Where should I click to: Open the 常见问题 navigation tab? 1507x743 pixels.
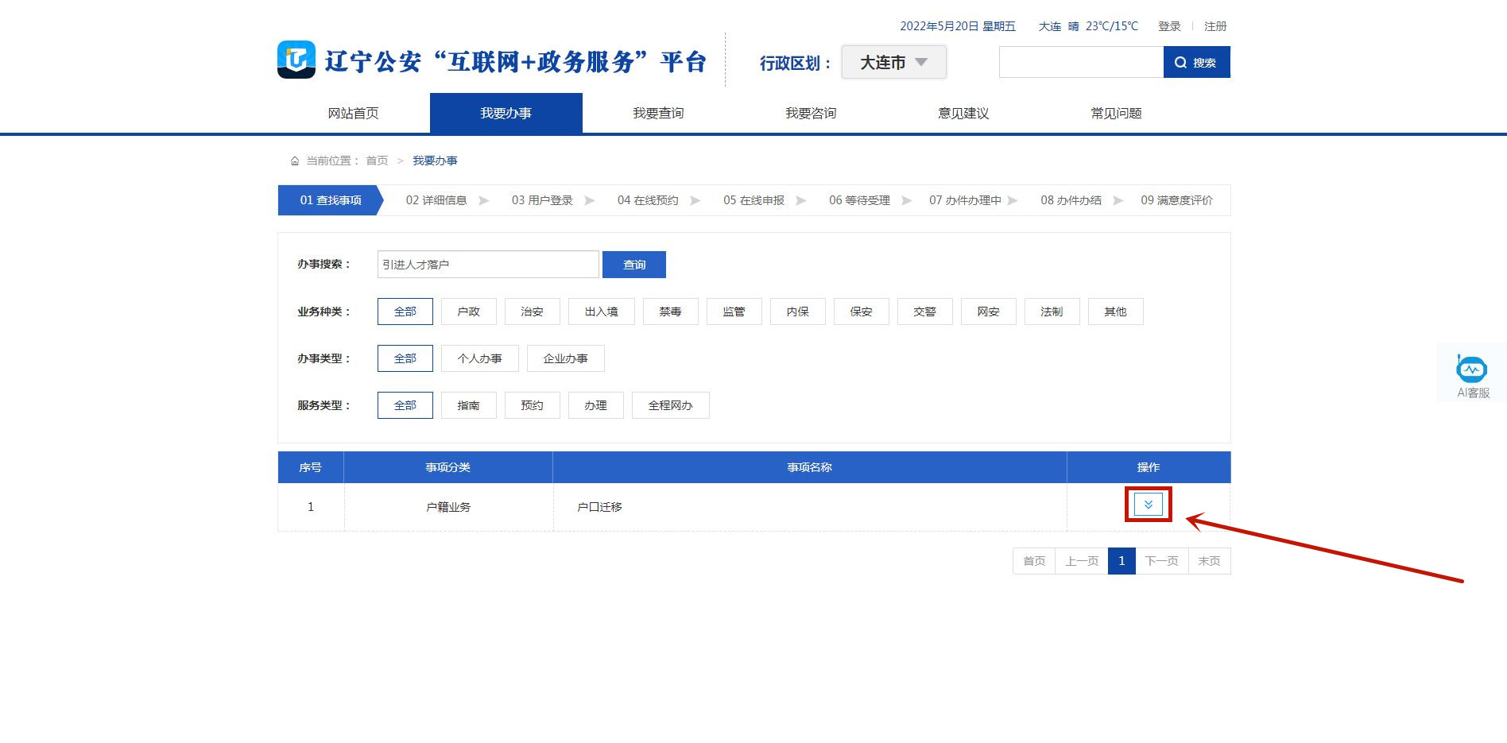(x=1116, y=114)
